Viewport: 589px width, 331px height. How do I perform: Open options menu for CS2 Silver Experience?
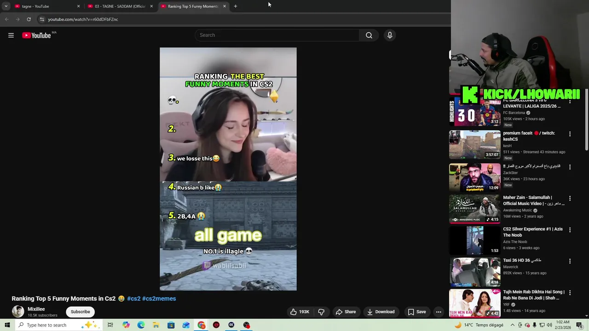(570, 229)
